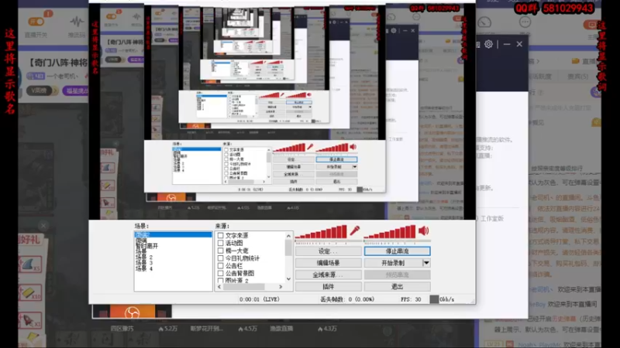
Task: Click the x1 rocket gift icon in the left column
Action: click(x=30, y=320)
